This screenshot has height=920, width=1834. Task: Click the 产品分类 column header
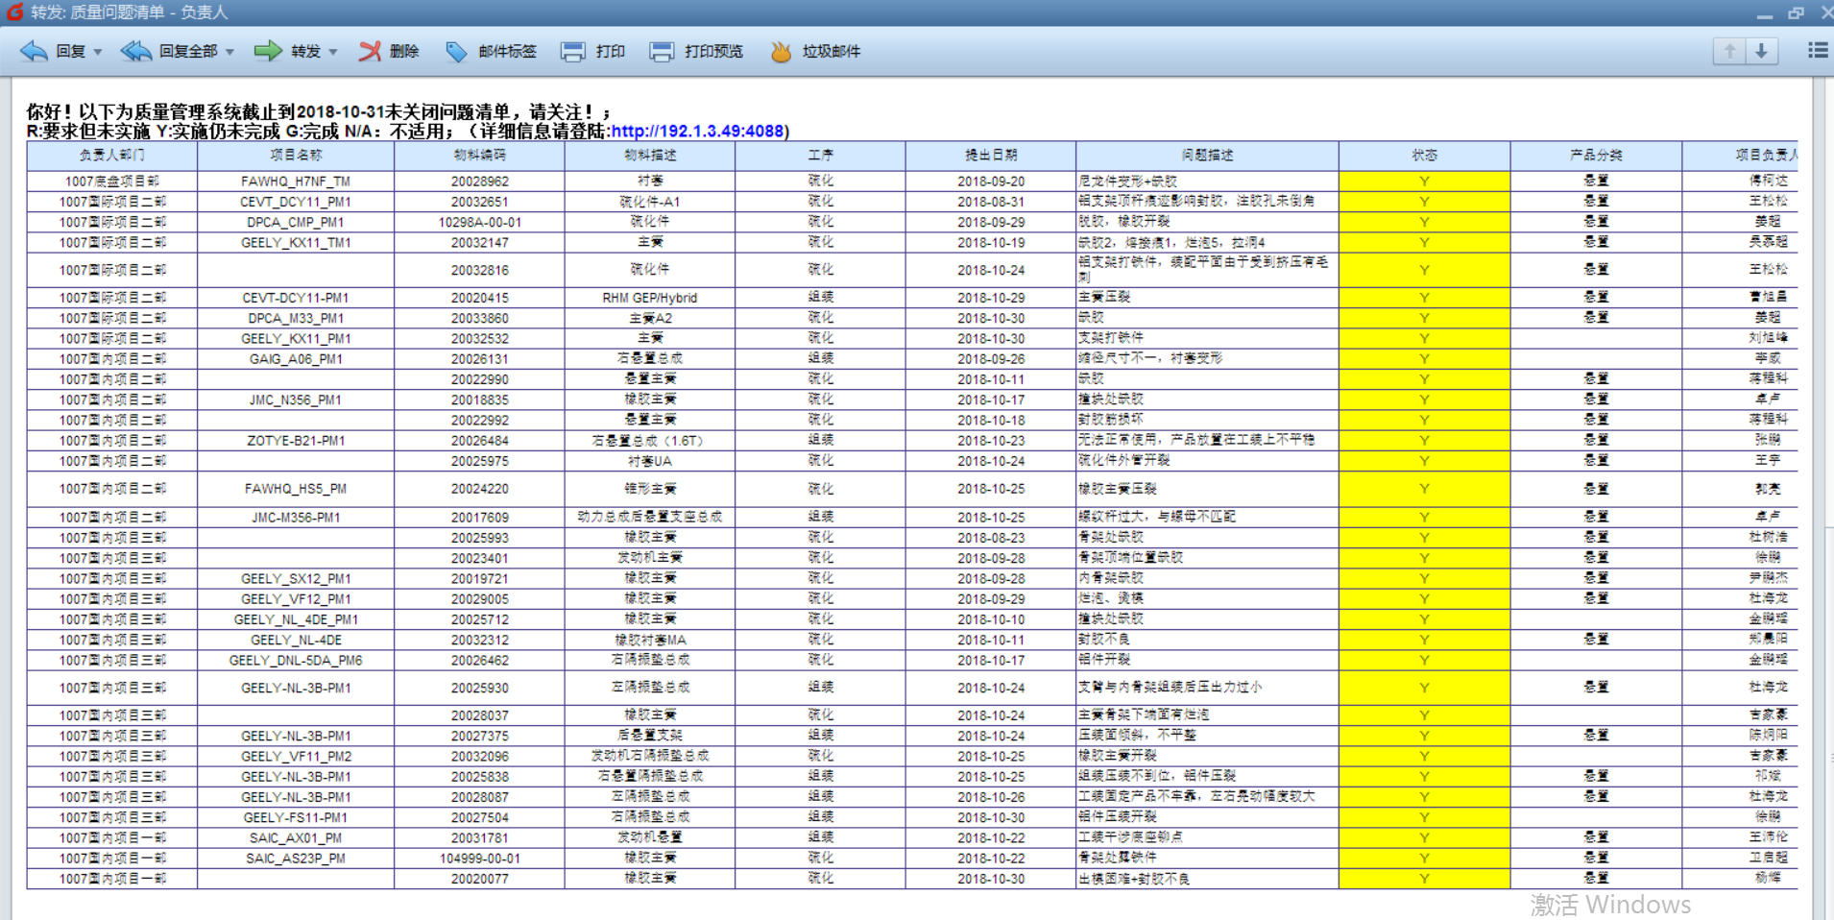[x=1596, y=156]
